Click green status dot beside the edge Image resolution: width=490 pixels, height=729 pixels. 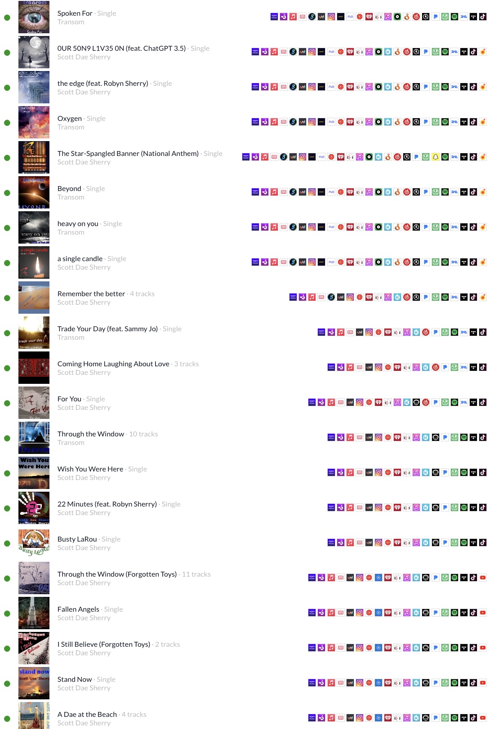pyautogui.click(x=7, y=88)
